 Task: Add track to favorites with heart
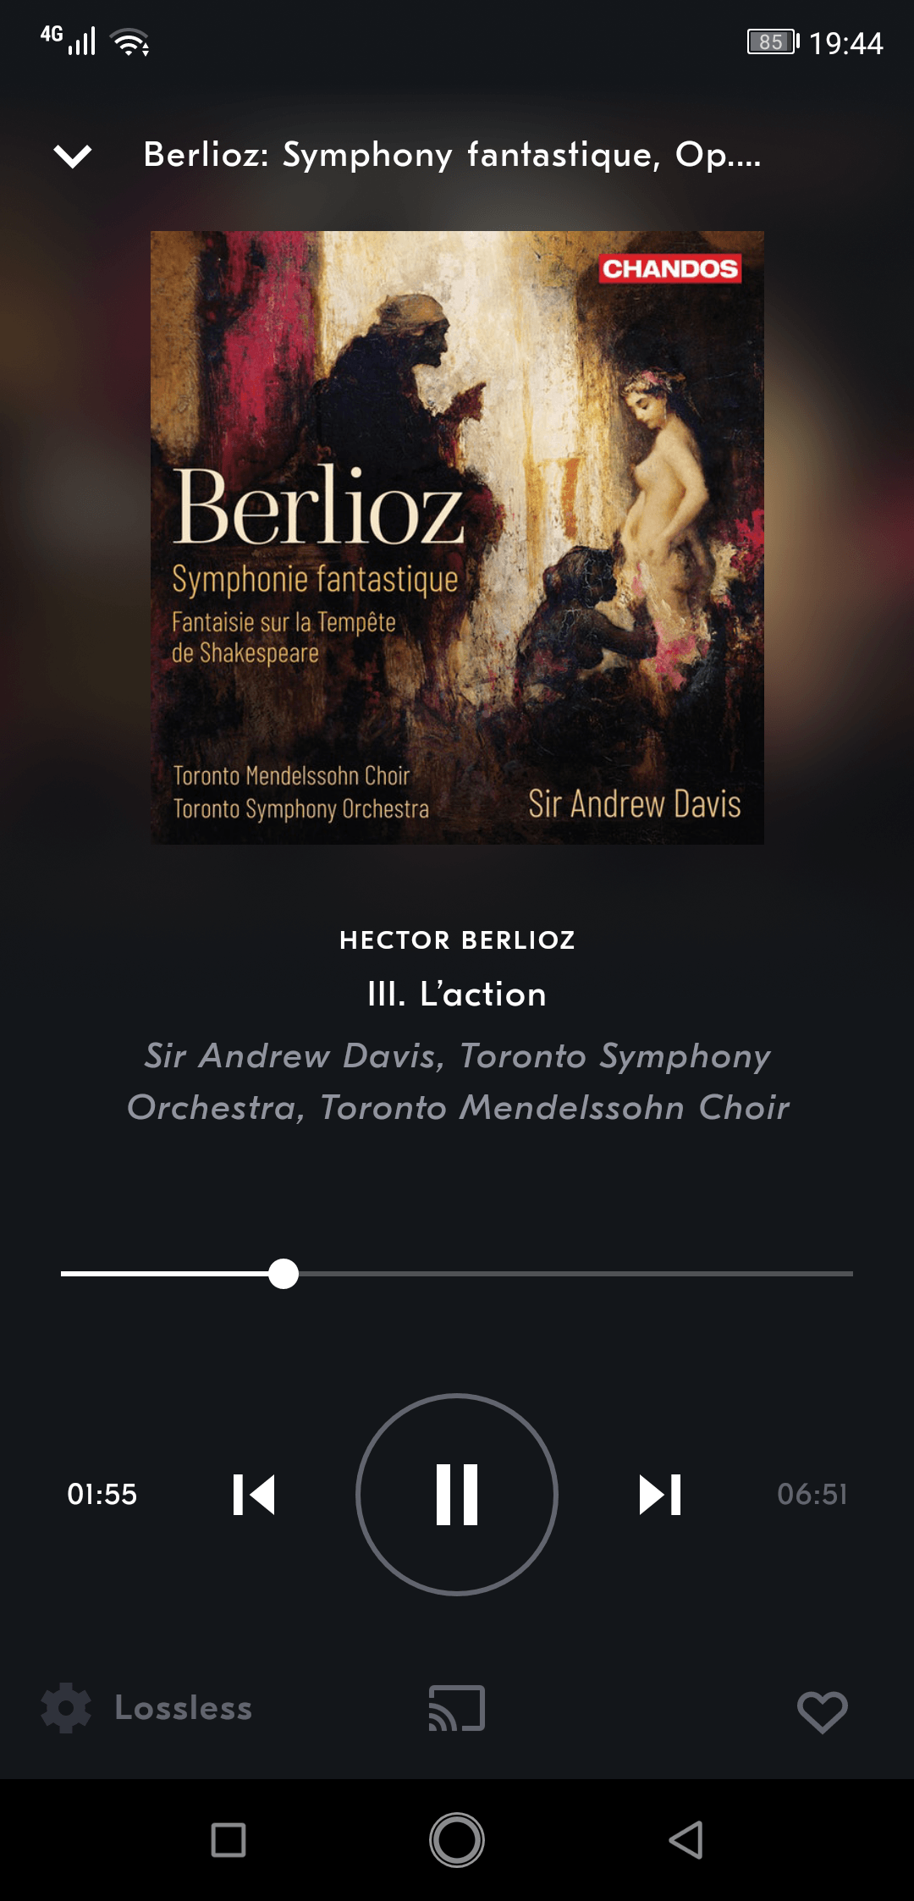tap(822, 1711)
